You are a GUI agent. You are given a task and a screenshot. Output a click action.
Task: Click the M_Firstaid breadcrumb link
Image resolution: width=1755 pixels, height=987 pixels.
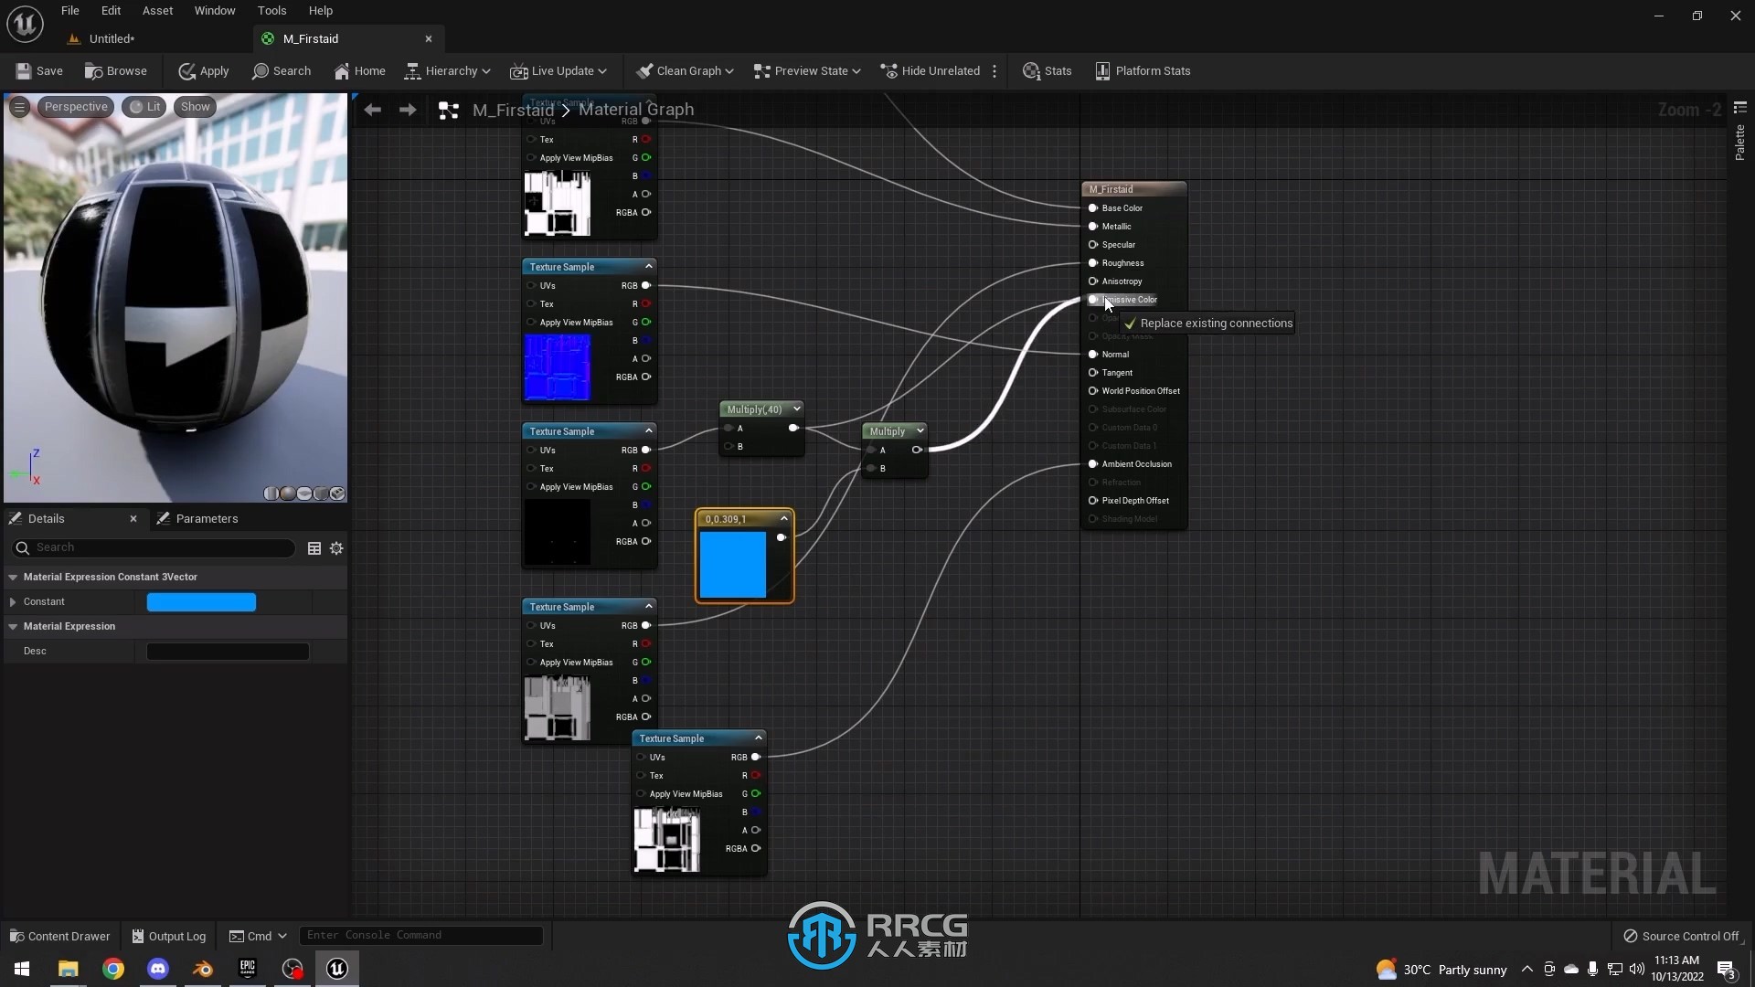tap(513, 110)
